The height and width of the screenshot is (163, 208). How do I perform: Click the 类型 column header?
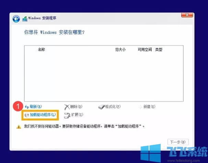pos(159,49)
